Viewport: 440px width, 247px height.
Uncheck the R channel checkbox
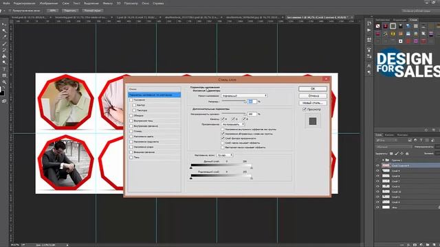click(223, 119)
